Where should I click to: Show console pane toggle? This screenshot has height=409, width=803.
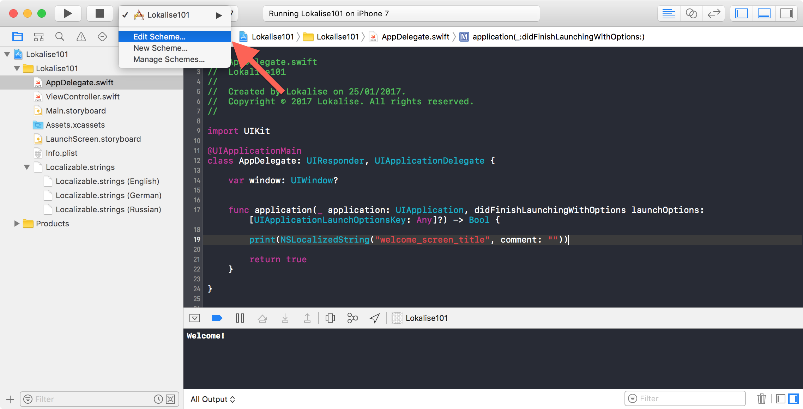[793, 399]
